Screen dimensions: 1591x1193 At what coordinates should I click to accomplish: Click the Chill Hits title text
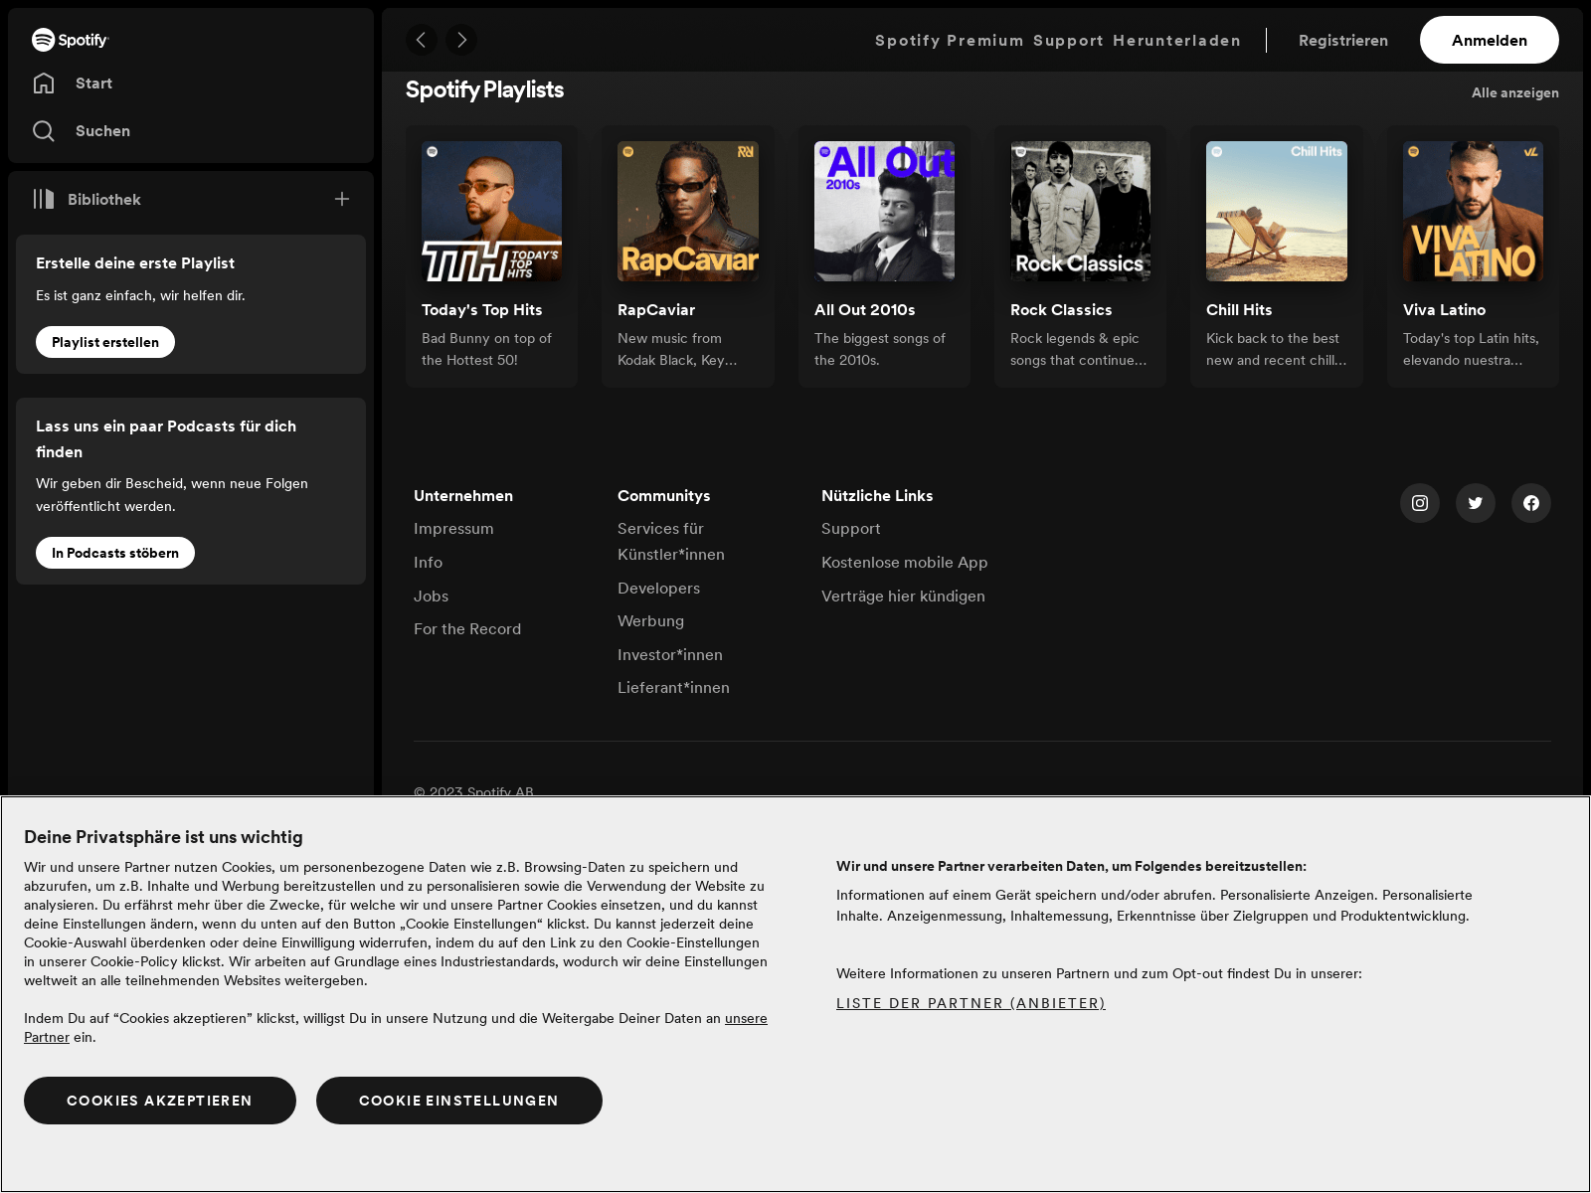1239,310
